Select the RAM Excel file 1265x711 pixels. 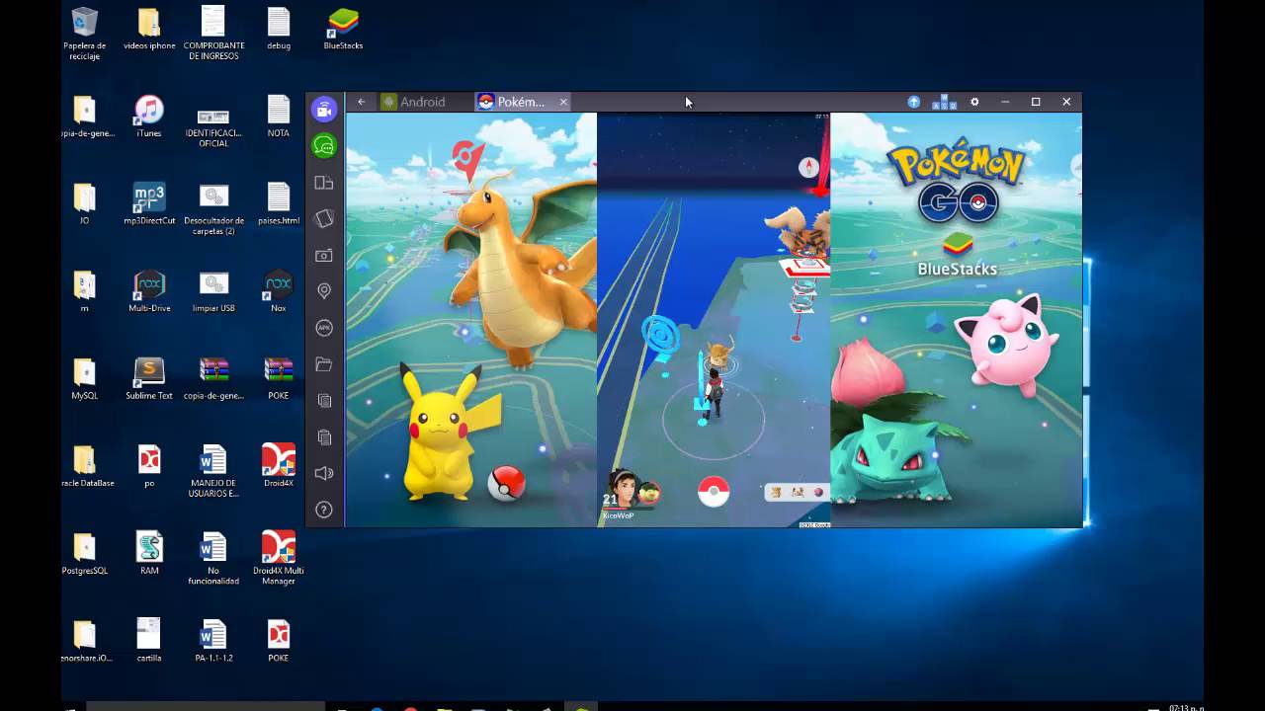[x=149, y=553]
